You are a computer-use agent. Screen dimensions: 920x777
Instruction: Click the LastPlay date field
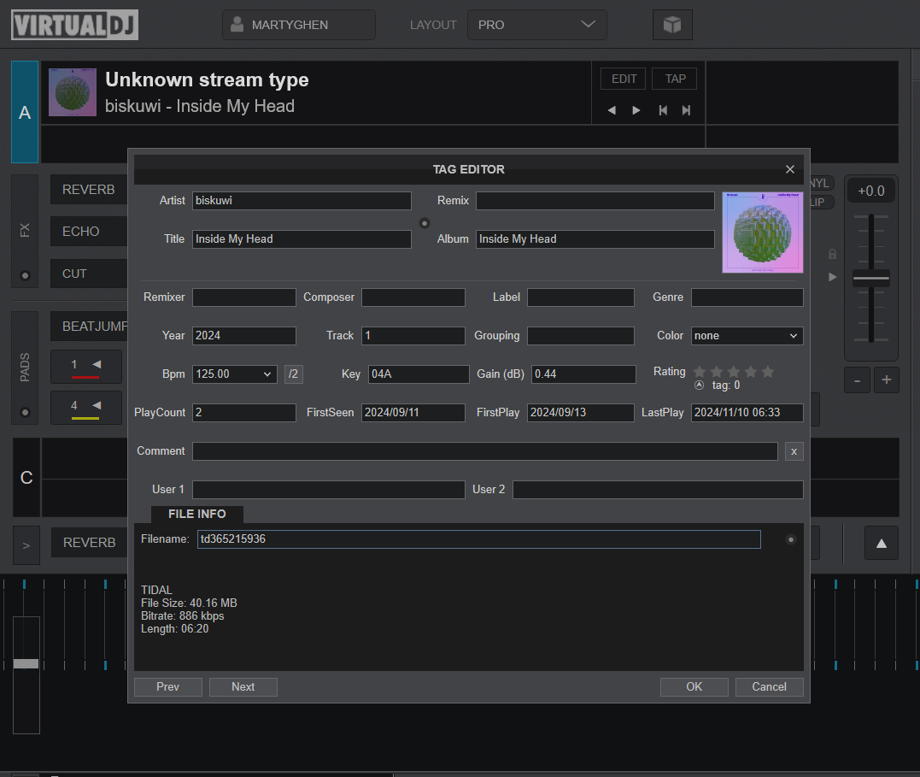coord(747,413)
